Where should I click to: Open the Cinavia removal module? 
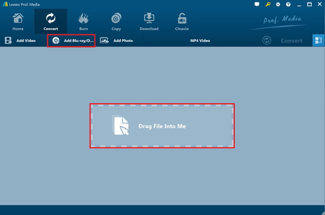[182, 21]
